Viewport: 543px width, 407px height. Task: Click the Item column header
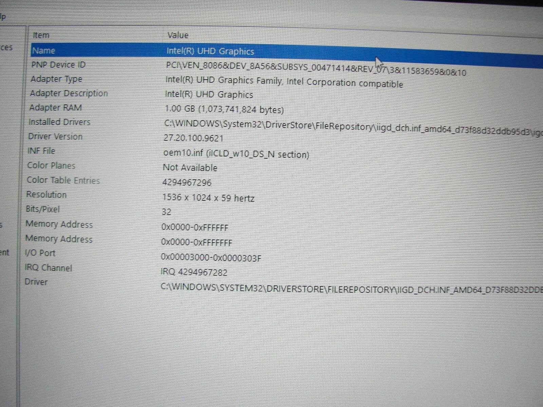point(41,35)
